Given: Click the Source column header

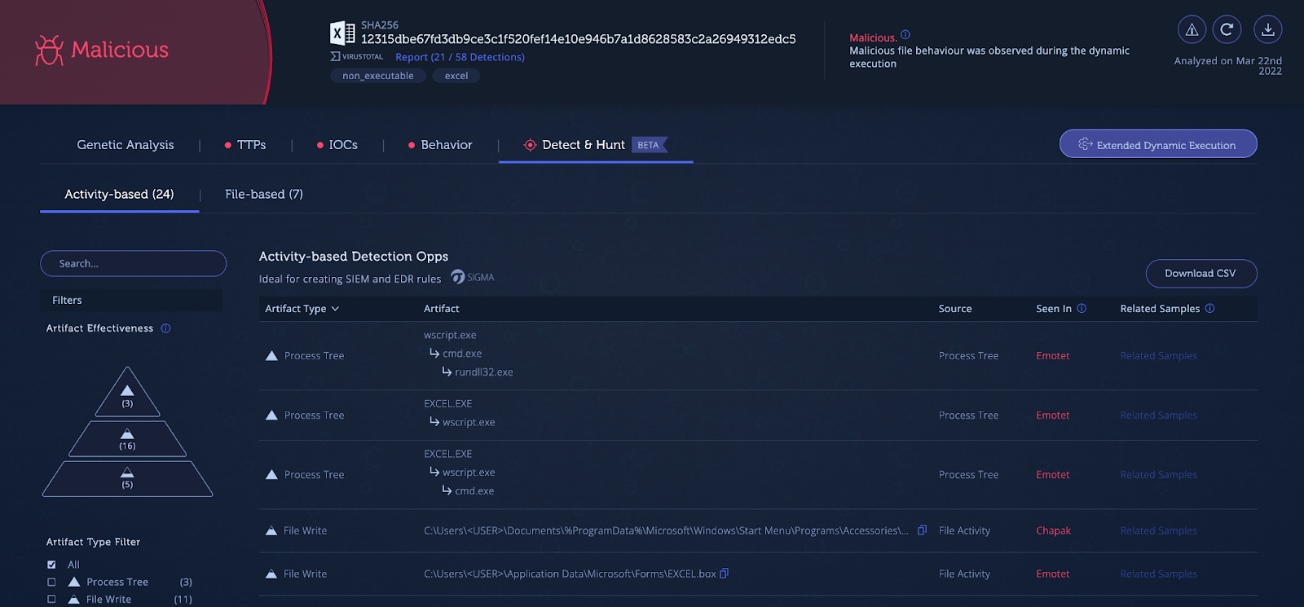Looking at the screenshot, I should coord(955,309).
